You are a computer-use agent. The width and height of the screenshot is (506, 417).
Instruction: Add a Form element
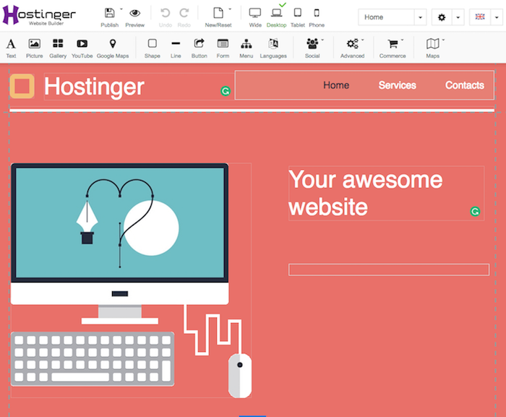(223, 48)
